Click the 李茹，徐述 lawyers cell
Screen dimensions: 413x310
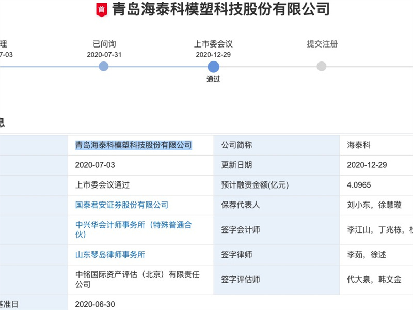coord(377,255)
